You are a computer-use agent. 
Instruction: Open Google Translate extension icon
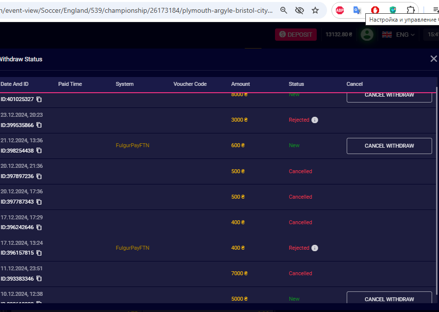click(x=357, y=10)
